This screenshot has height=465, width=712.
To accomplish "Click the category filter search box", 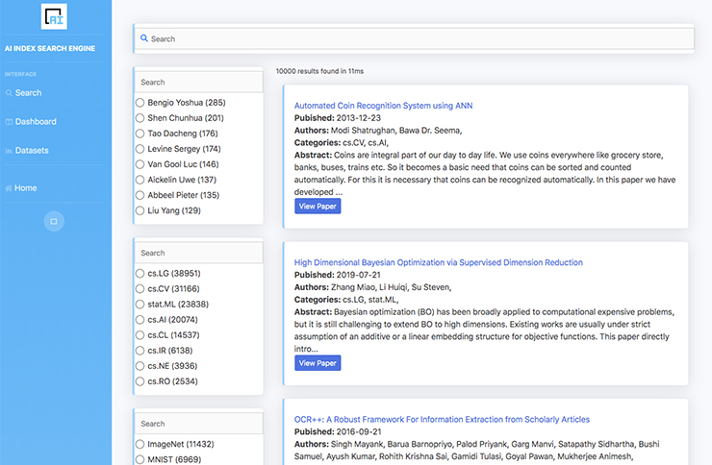I will tap(198, 254).
